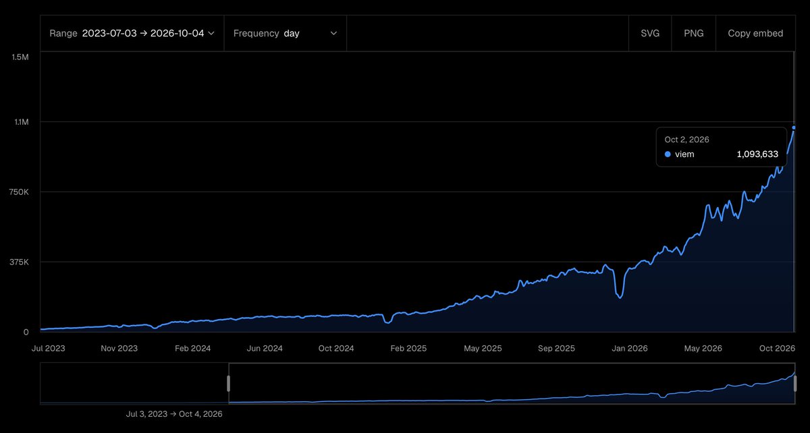The width and height of the screenshot is (810, 433).
Task: Click the Feb 2024 x-axis label
Action: 192,349
